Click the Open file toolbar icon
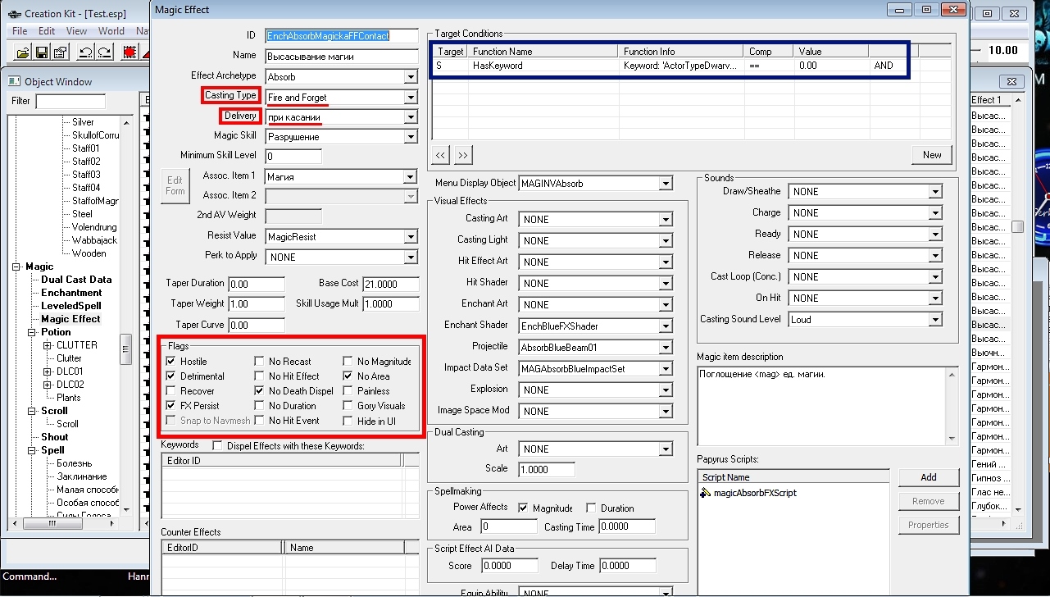 tap(22, 52)
